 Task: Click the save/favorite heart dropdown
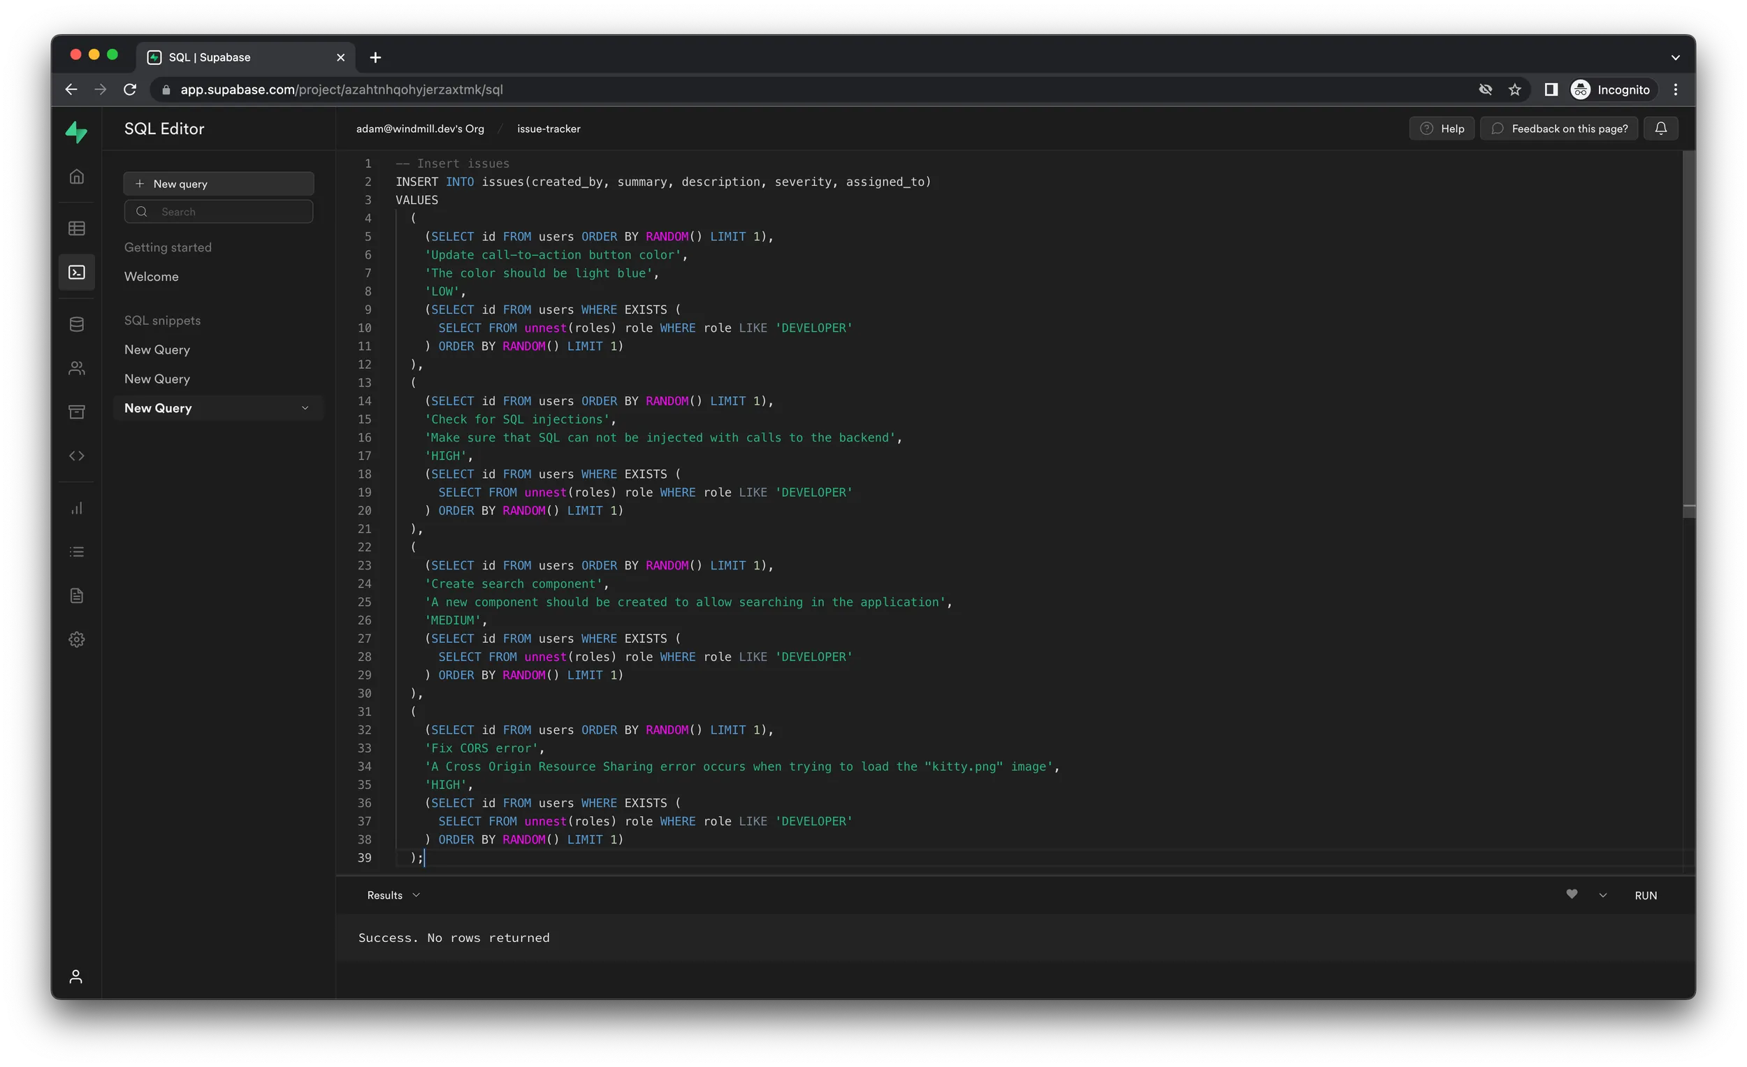click(x=1604, y=895)
